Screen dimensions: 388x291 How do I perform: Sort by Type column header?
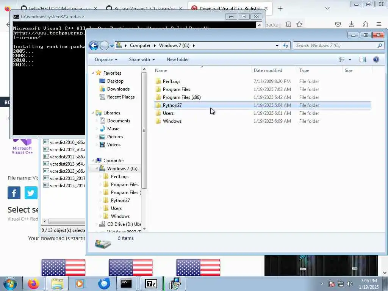tap(320, 70)
